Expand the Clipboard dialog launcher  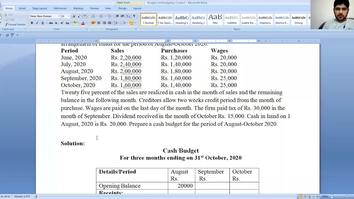[25, 29]
